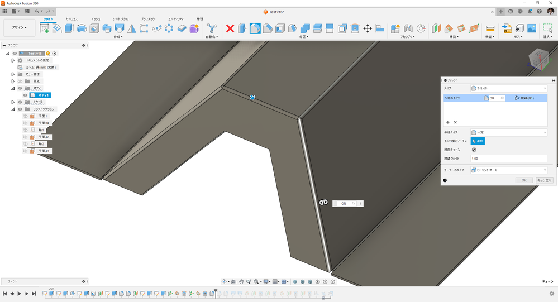Click the ViewCube in the viewport corner
Screen dimensions: 558x302
click(538, 58)
